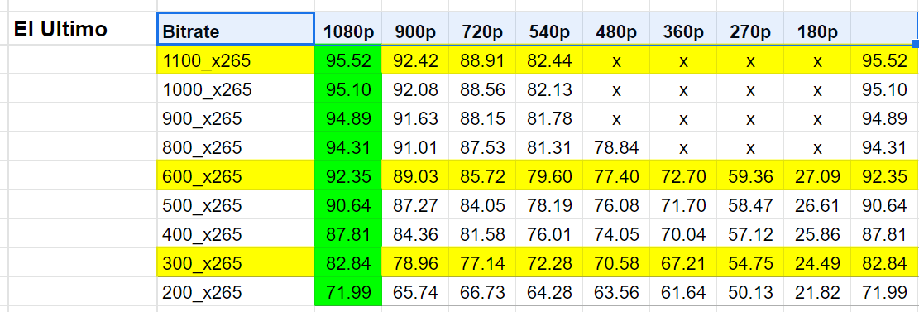
Task: Select green cell with value 95.52
Action: tap(348, 60)
